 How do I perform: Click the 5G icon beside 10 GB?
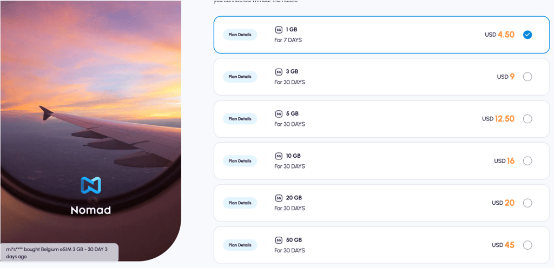click(x=279, y=156)
